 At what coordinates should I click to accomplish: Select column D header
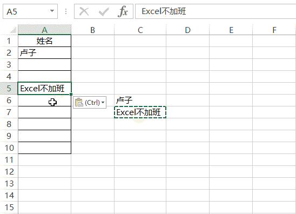click(x=187, y=30)
